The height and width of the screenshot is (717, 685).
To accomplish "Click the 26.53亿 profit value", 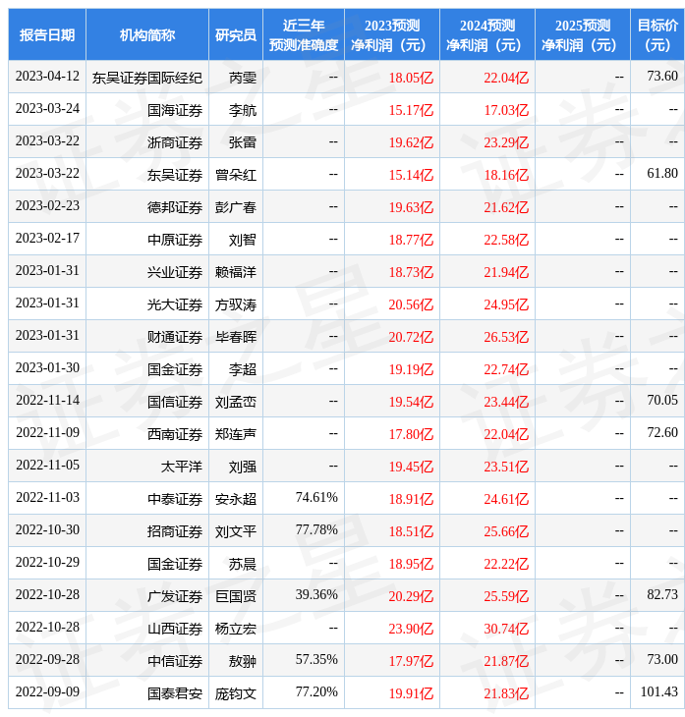I will click(506, 337).
